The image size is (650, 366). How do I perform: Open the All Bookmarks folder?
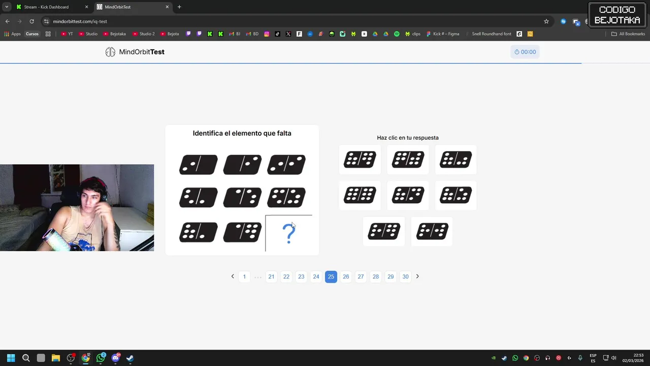click(628, 34)
